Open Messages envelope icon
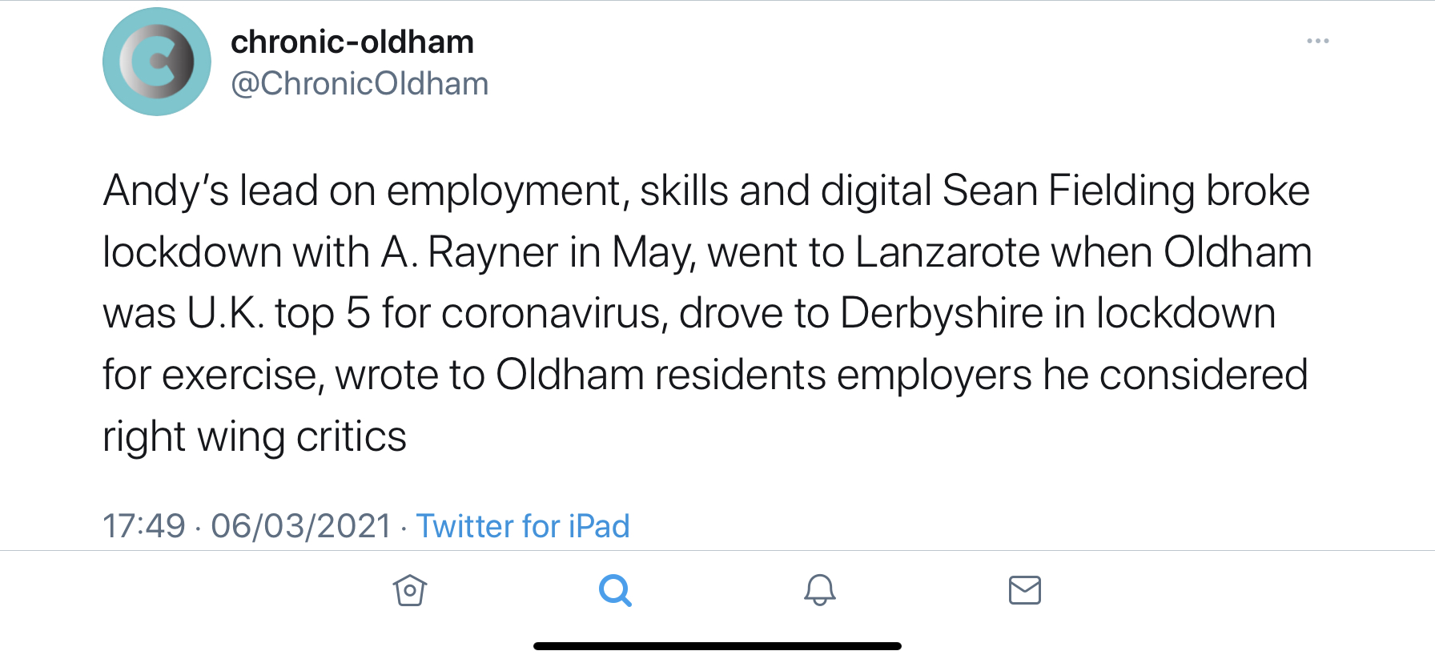1435x663 pixels. tap(1024, 591)
